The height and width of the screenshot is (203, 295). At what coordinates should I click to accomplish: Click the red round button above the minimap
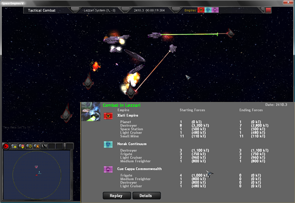coord(6,146)
